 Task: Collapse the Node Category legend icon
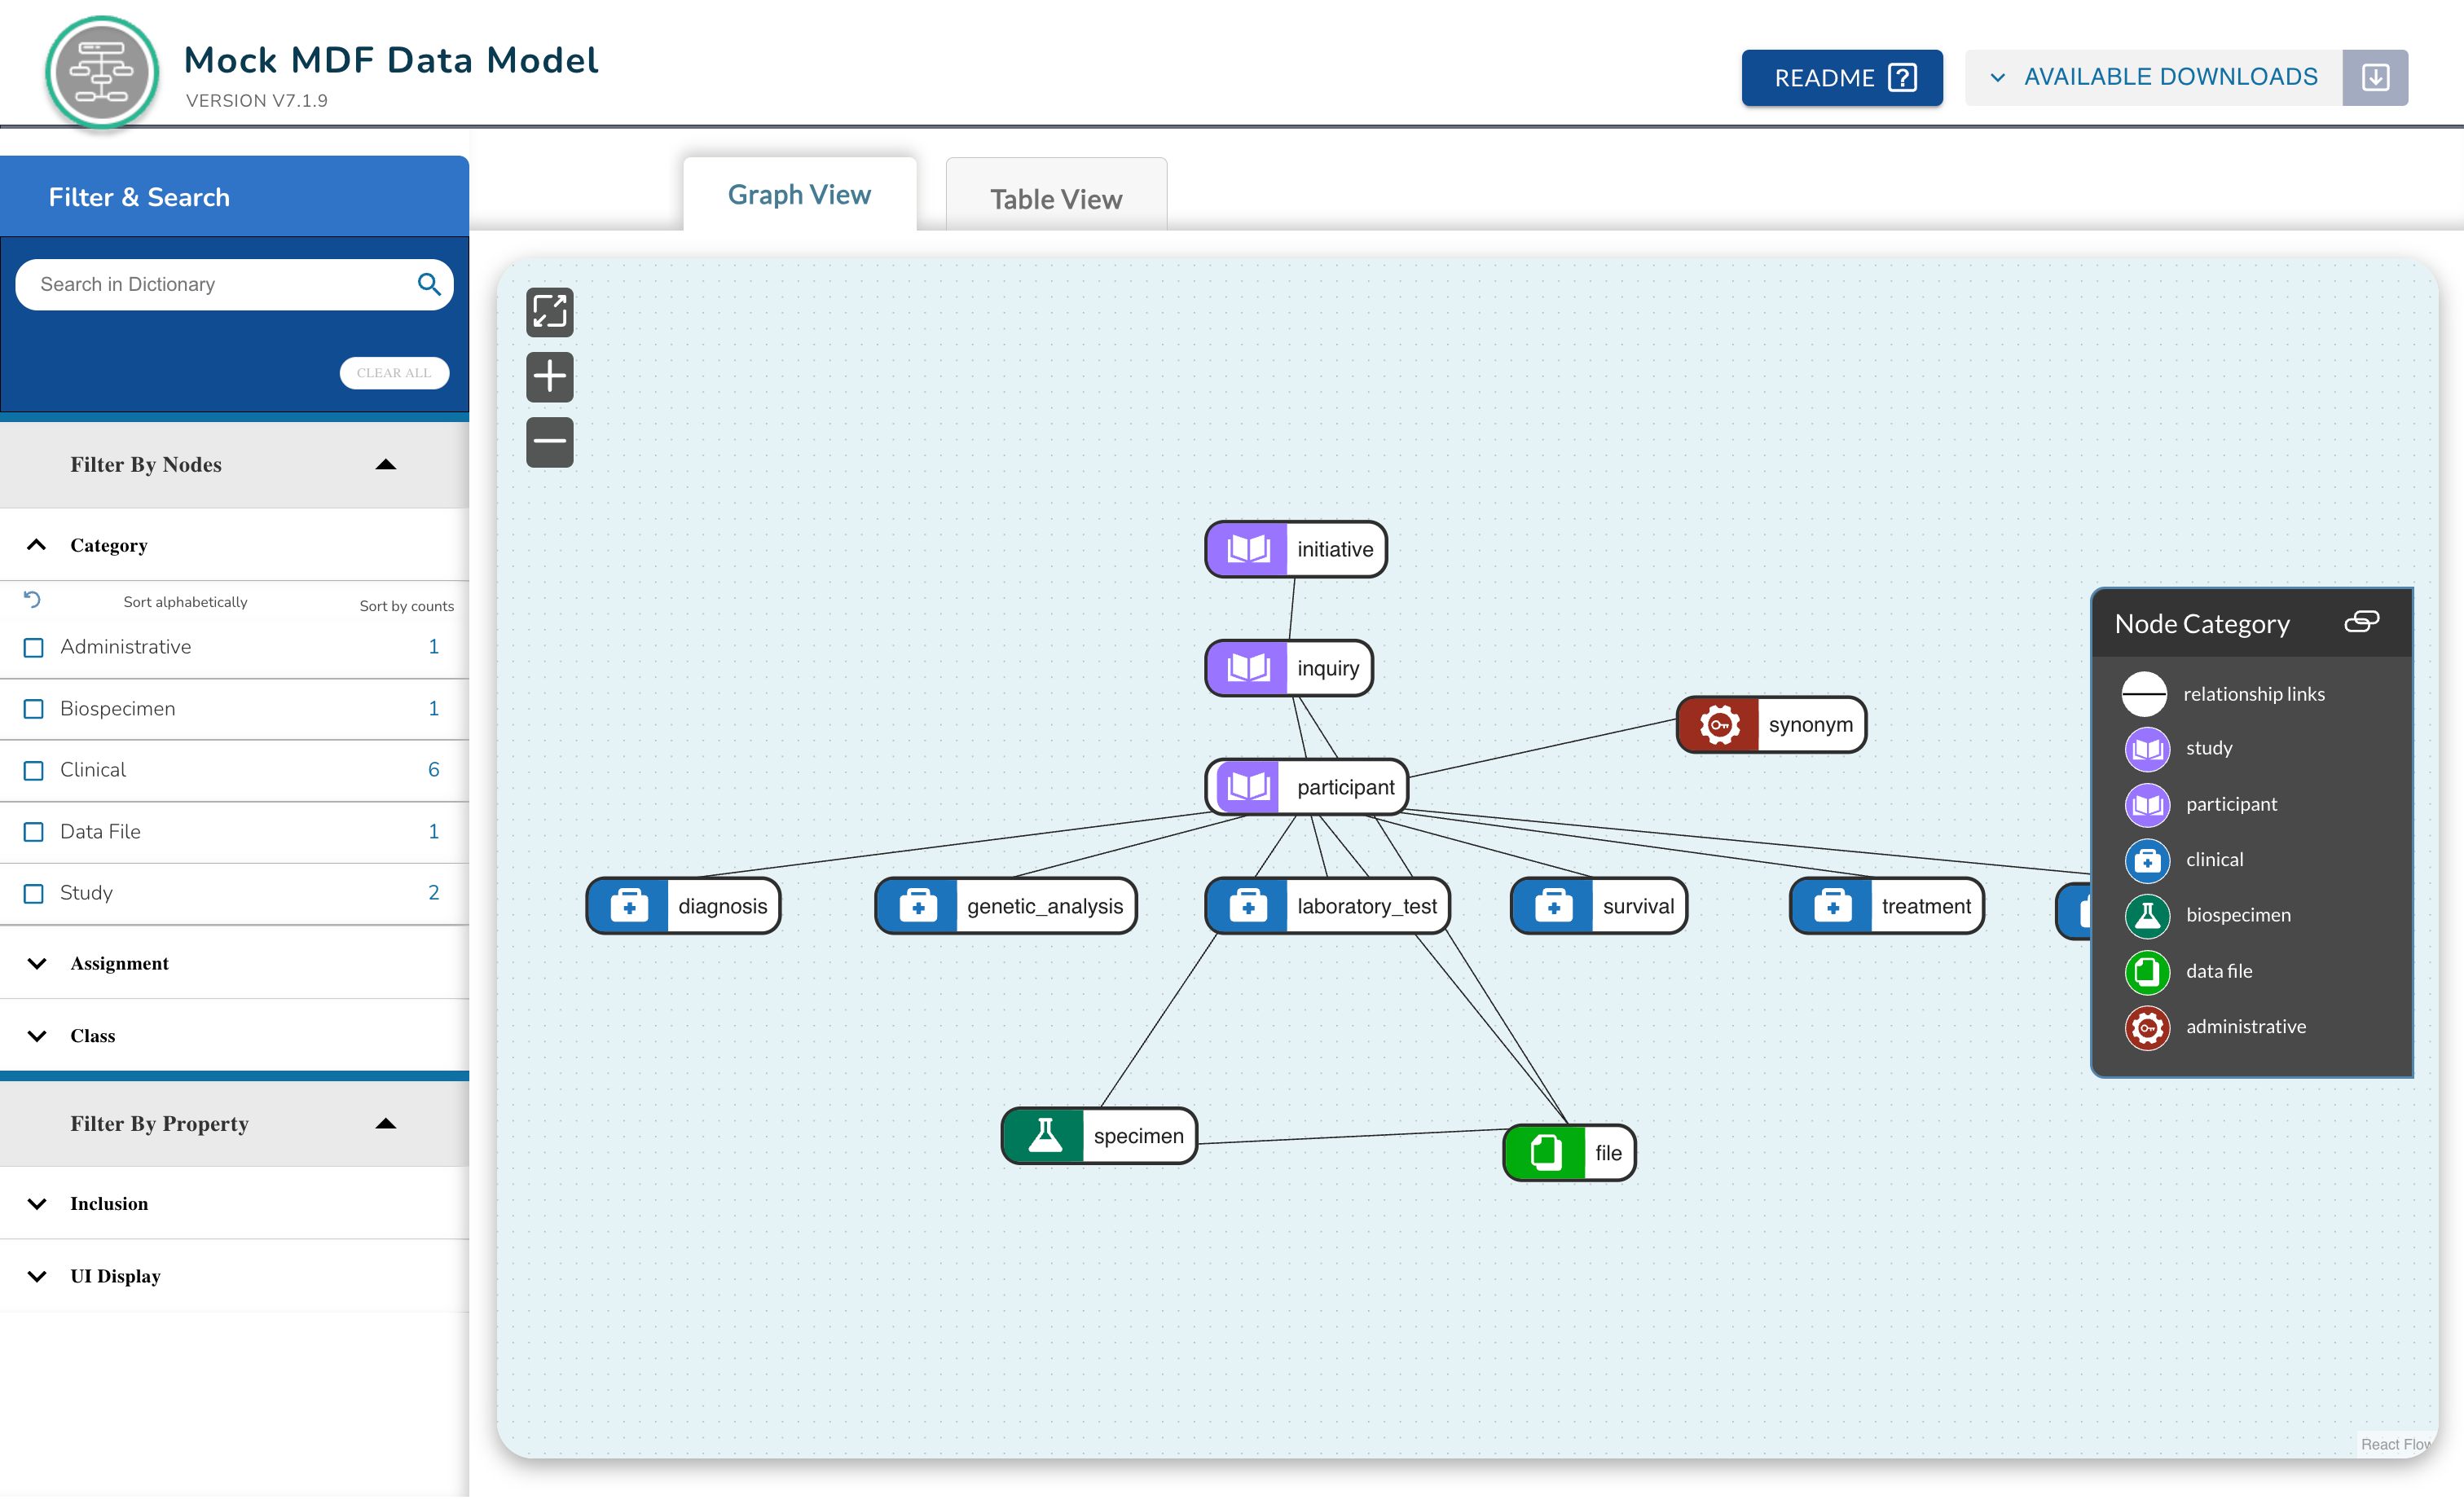pos(2361,622)
